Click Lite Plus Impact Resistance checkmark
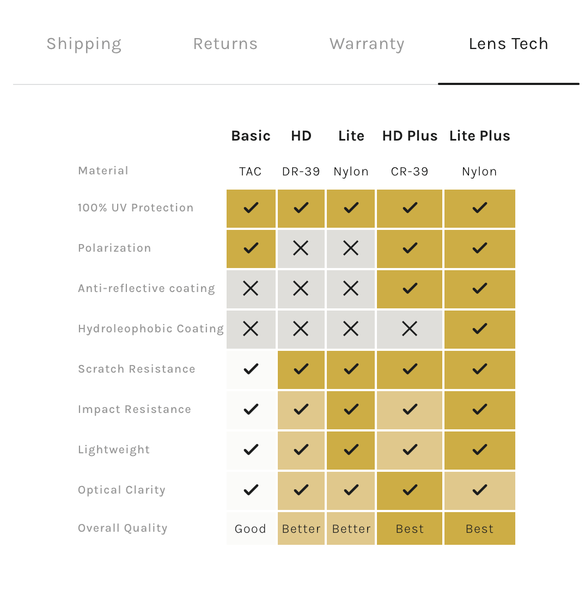This screenshot has width=585, height=608. point(479,410)
